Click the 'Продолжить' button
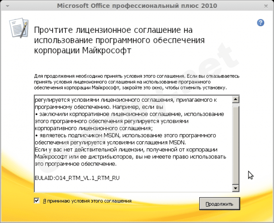274x223 pixels. point(220,204)
